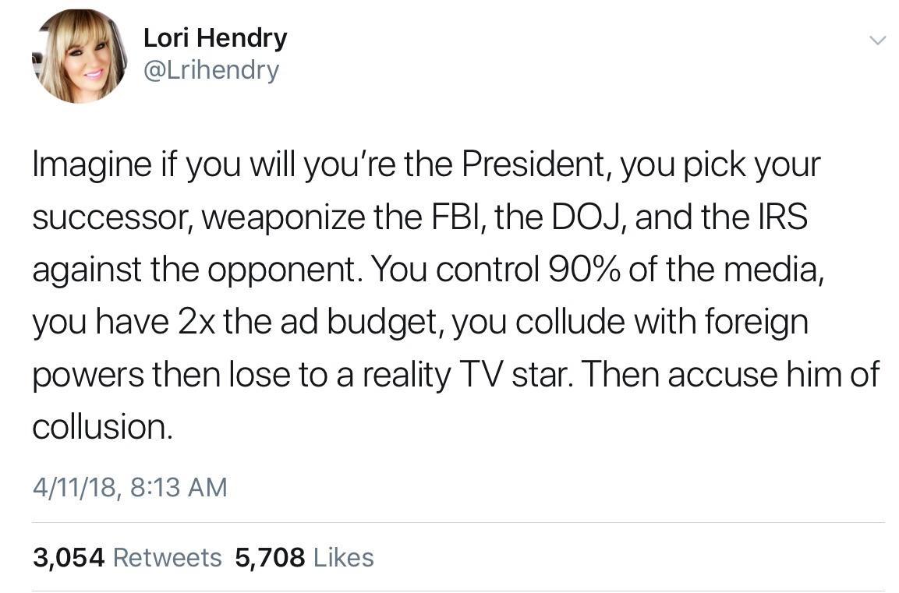Click the Retweets label

168,557
